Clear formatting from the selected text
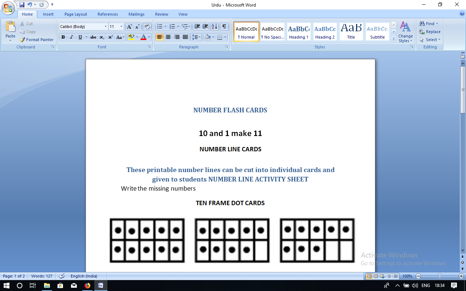The width and height of the screenshot is (466, 291). [x=147, y=27]
